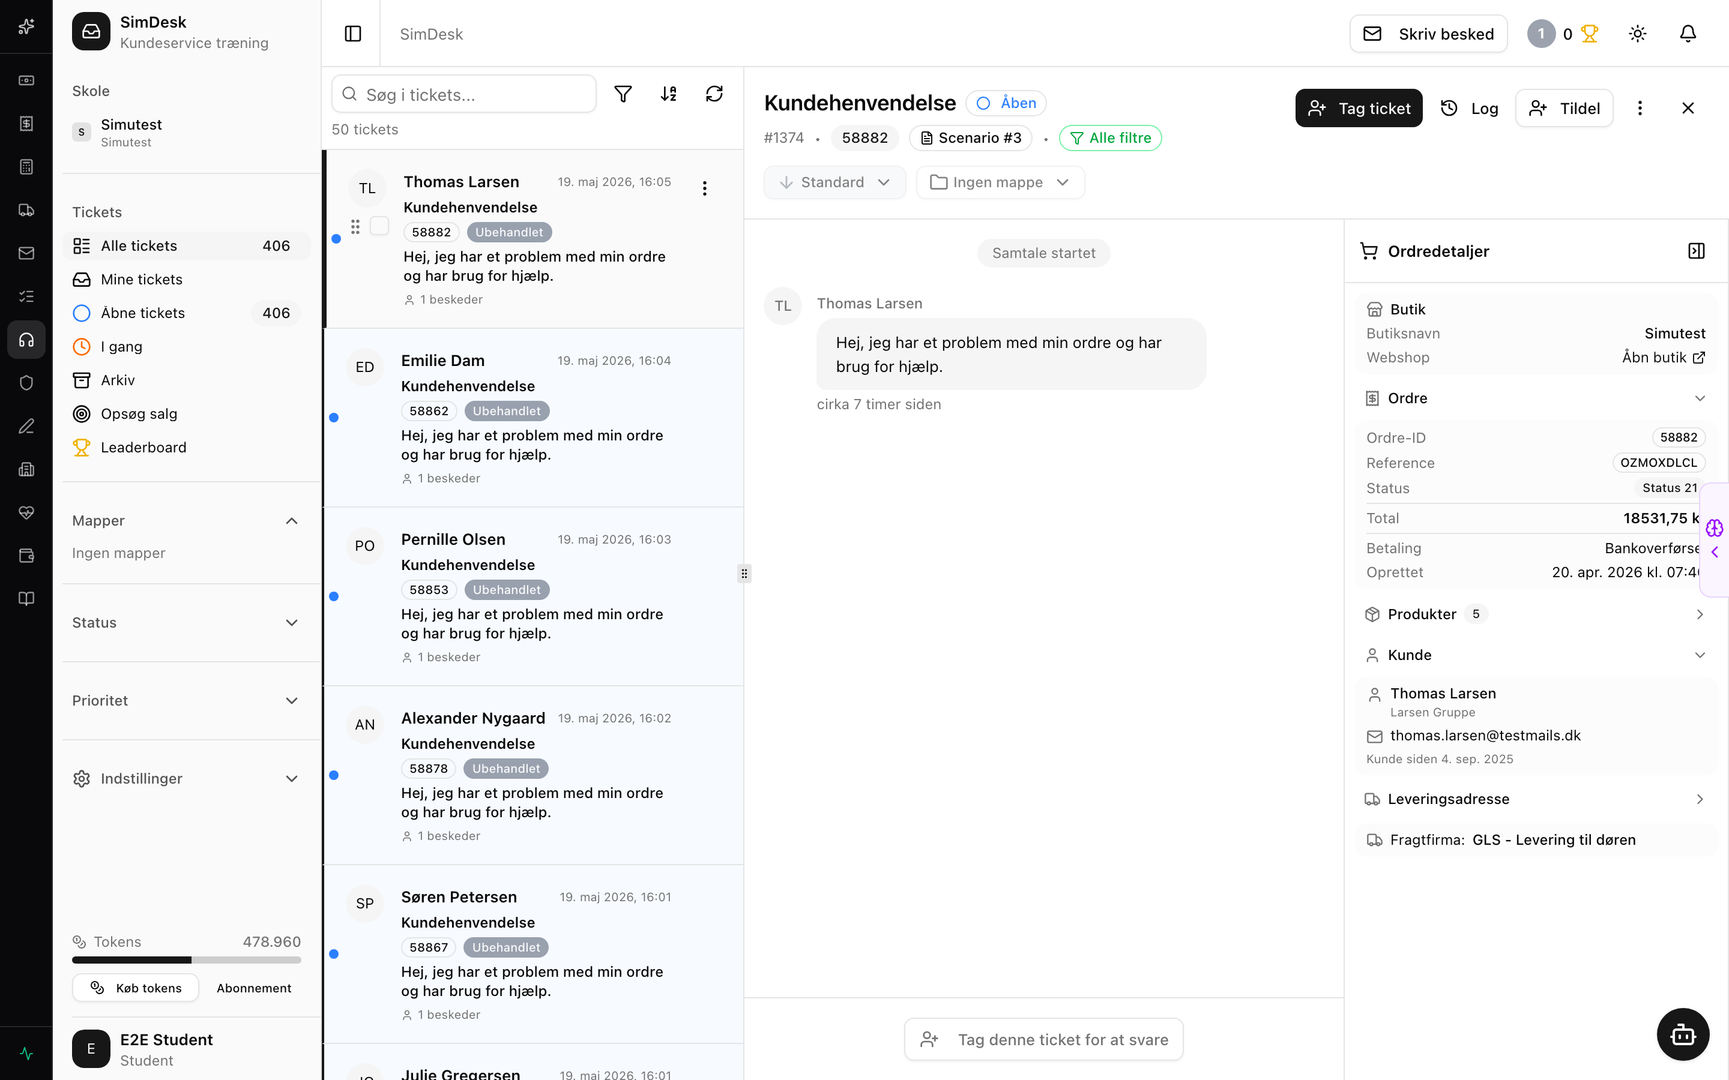
Task: Click Tag denne ticket for at svare
Action: point(1044,1039)
